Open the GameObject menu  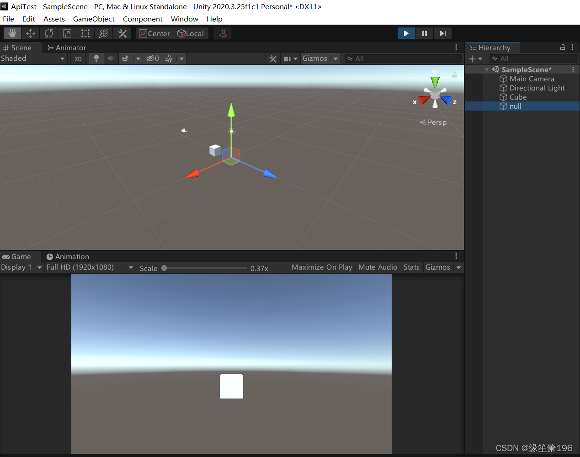(x=94, y=19)
